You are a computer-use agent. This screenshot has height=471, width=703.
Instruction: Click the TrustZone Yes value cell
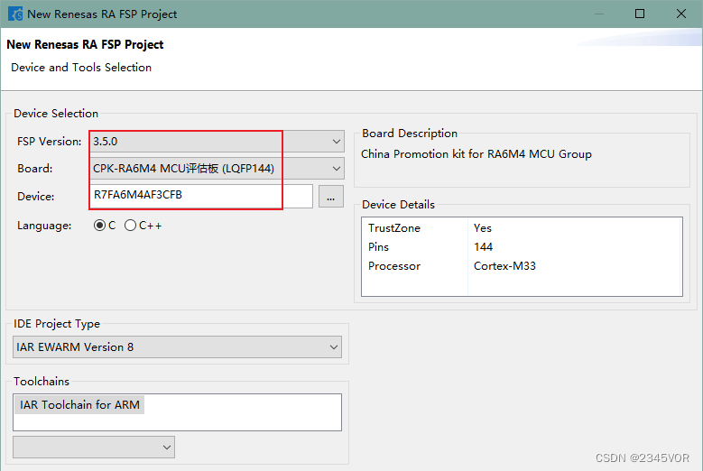coord(482,228)
